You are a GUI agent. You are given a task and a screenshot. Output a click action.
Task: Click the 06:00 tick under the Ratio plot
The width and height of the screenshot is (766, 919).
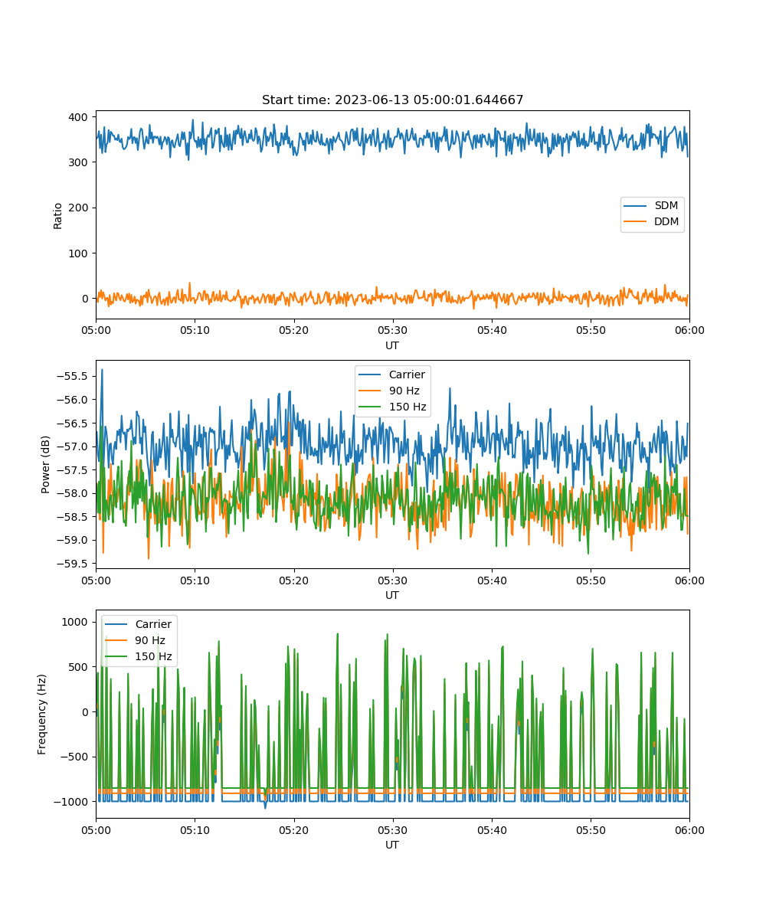click(689, 330)
